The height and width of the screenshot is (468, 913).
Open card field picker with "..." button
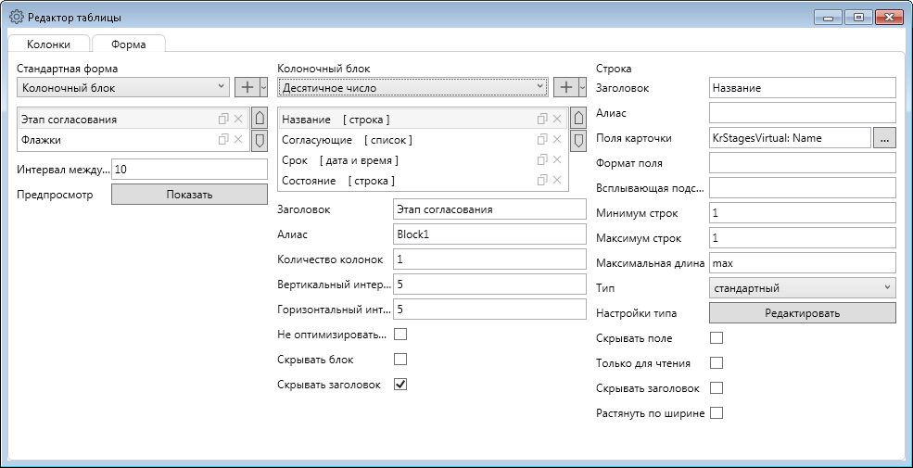[x=884, y=138]
